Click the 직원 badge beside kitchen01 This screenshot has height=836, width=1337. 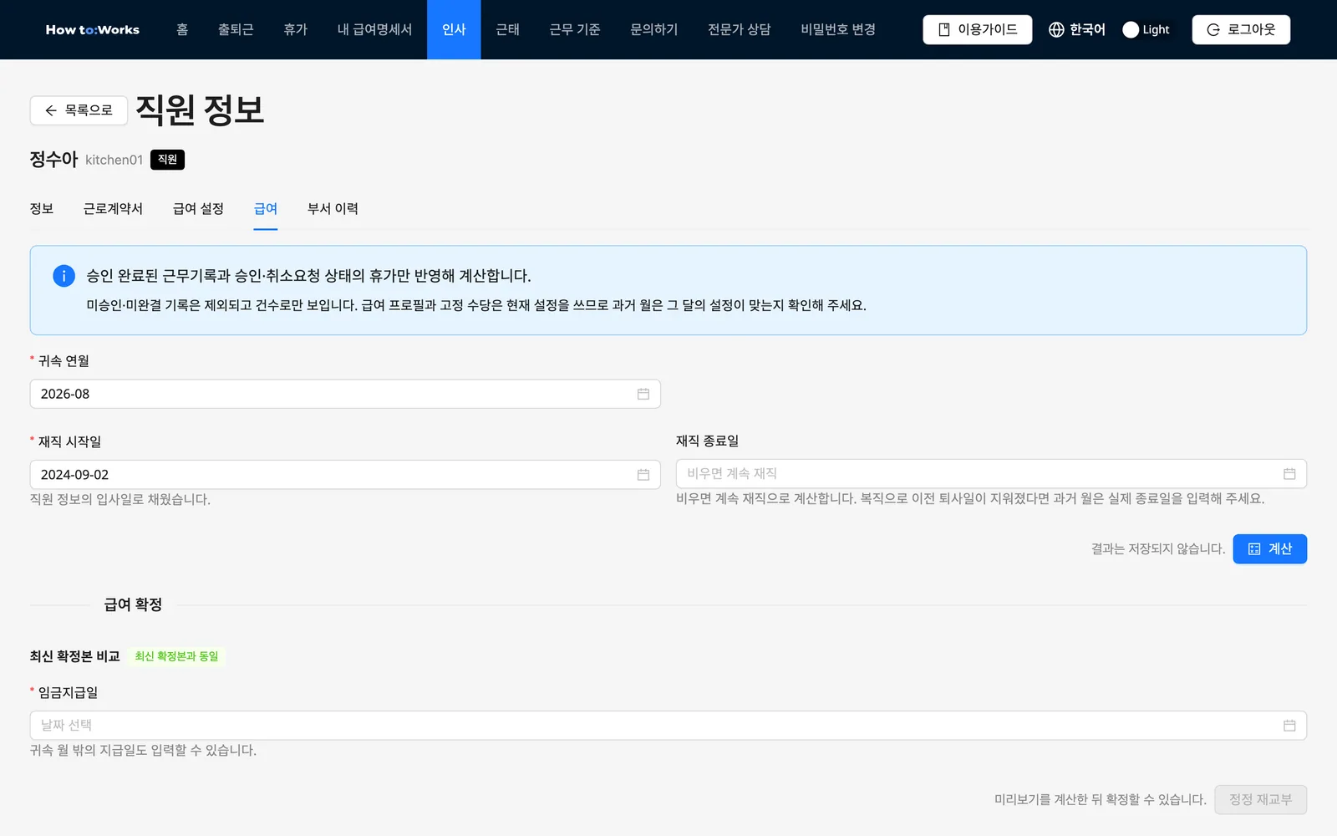(167, 160)
